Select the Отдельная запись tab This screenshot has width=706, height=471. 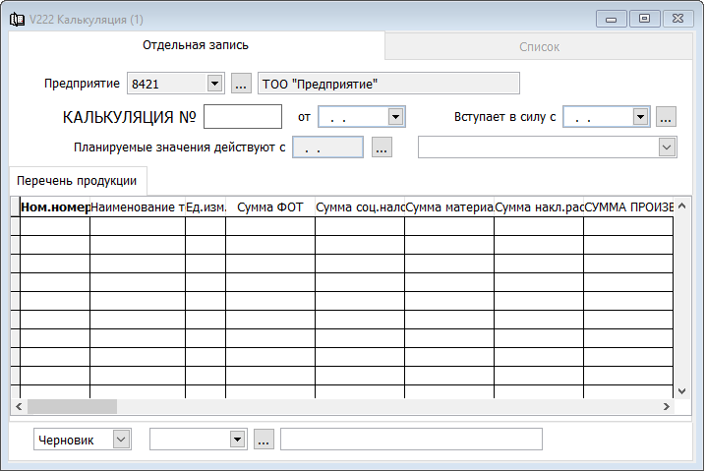[x=196, y=45]
